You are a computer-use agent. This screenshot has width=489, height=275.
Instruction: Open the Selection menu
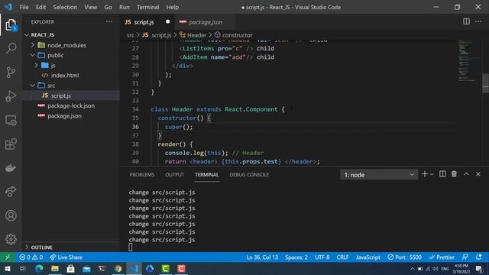click(x=65, y=7)
